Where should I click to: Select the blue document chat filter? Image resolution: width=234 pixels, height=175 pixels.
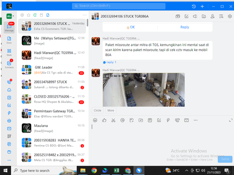(48, 15)
